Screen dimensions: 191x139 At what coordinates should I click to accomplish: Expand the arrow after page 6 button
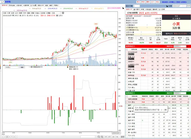tap(16, 137)
